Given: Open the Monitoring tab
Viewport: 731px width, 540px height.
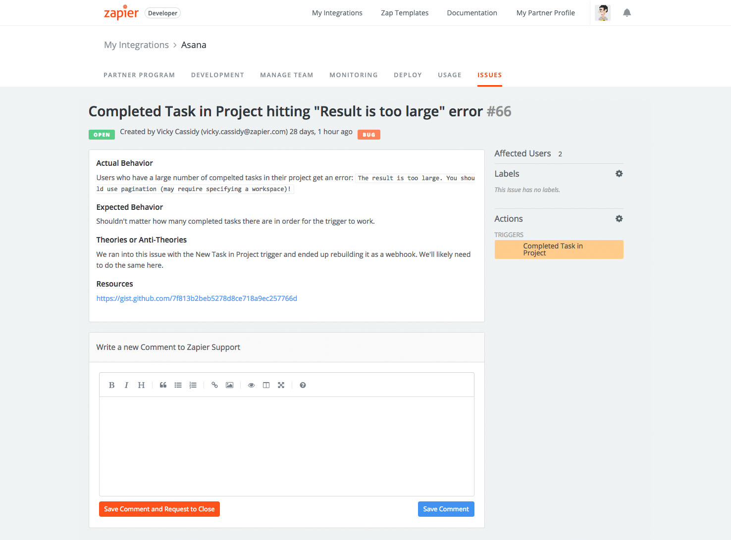Looking at the screenshot, I should [x=354, y=75].
